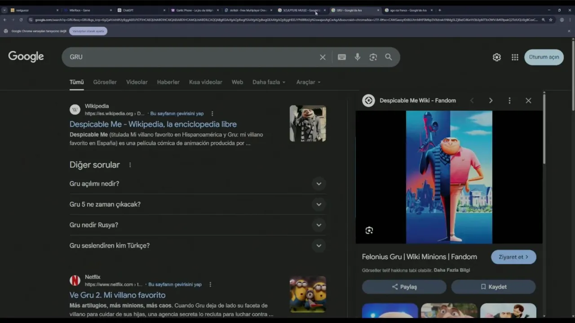Select the Tümü results tab
Image resolution: width=575 pixels, height=323 pixels.
(76, 82)
